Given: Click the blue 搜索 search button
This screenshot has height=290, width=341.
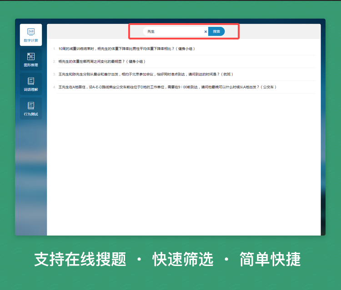Looking at the screenshot, I should click(x=216, y=31).
